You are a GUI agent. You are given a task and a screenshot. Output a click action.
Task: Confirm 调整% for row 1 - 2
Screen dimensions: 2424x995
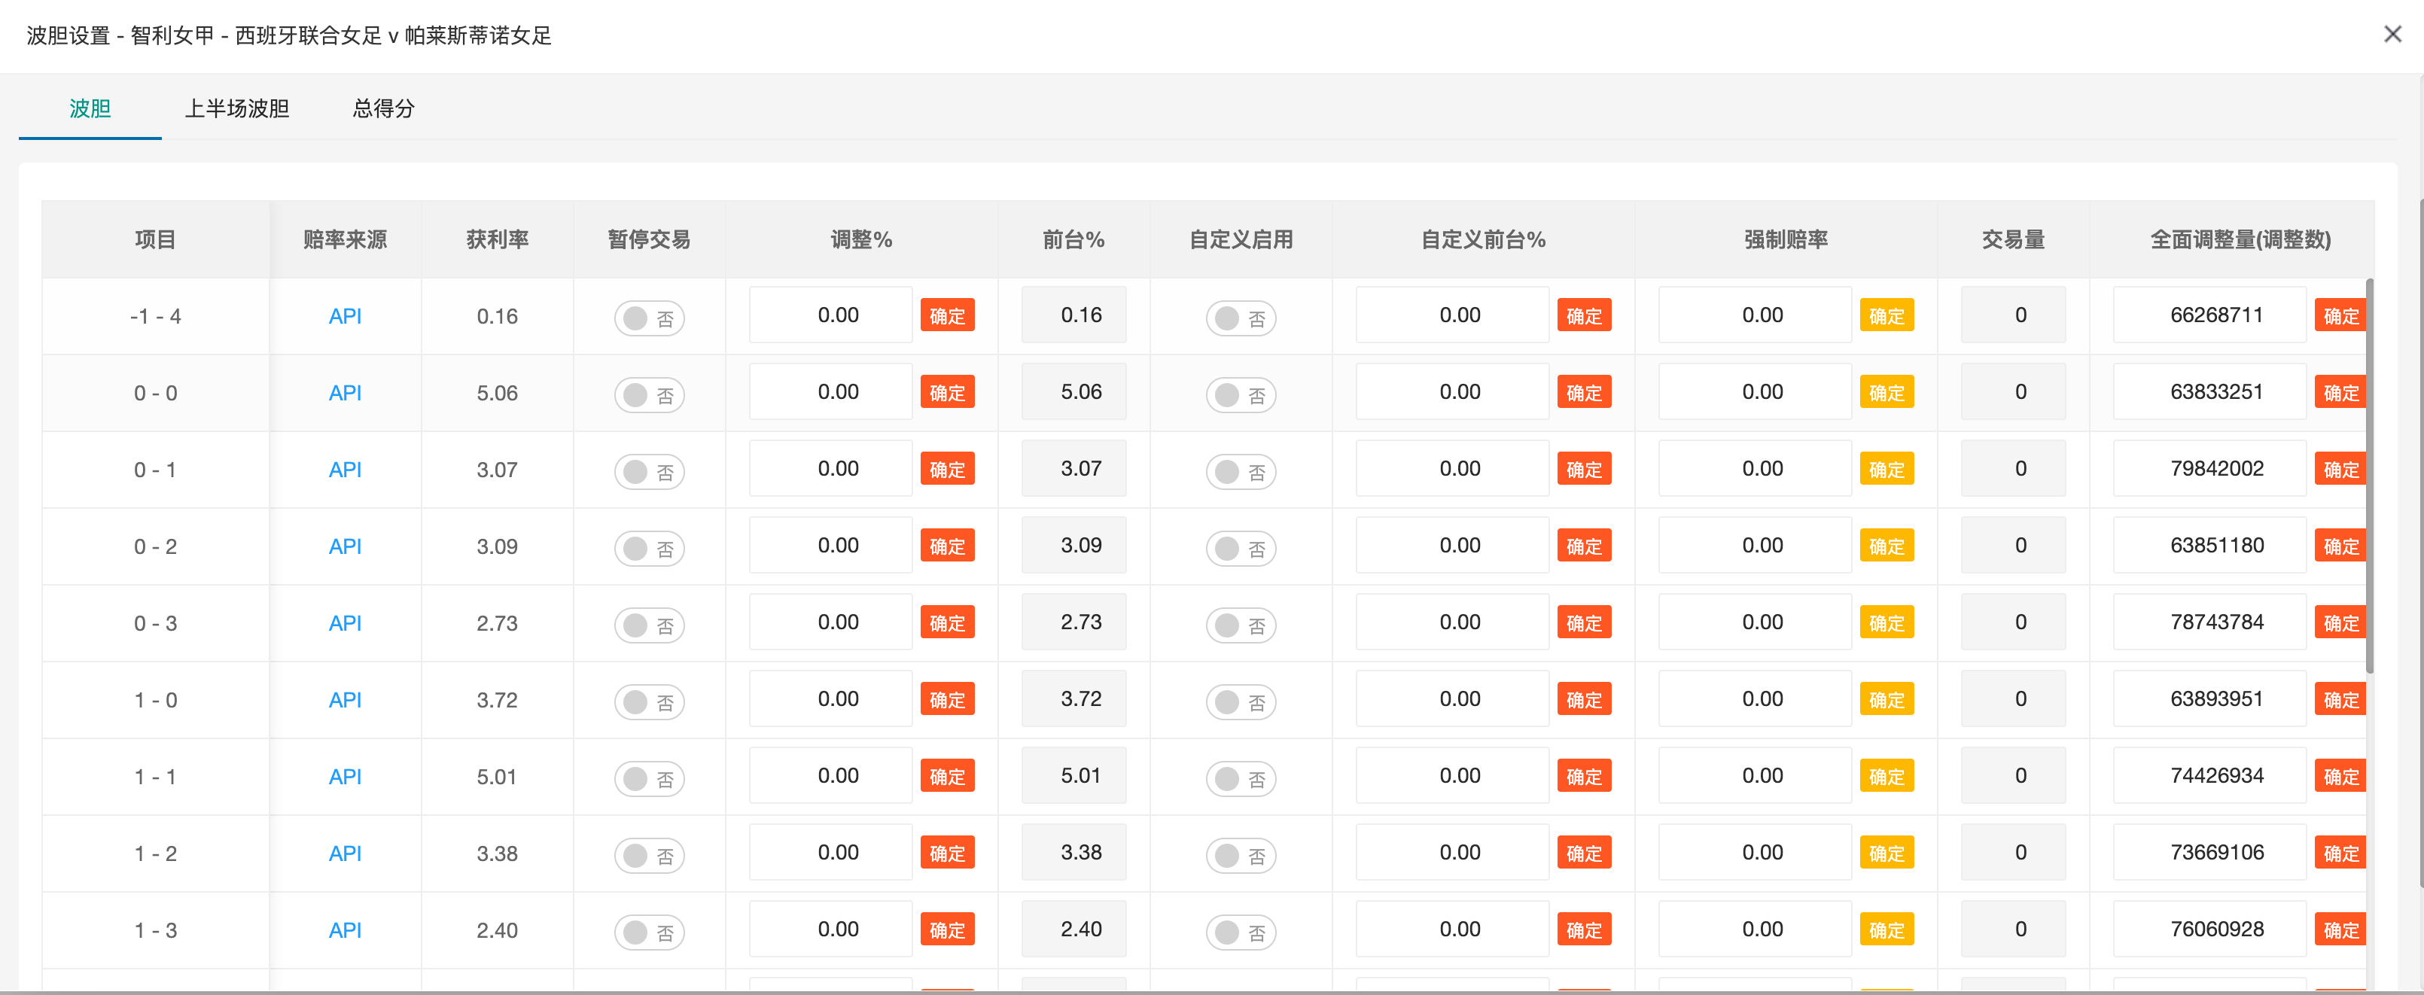click(947, 853)
